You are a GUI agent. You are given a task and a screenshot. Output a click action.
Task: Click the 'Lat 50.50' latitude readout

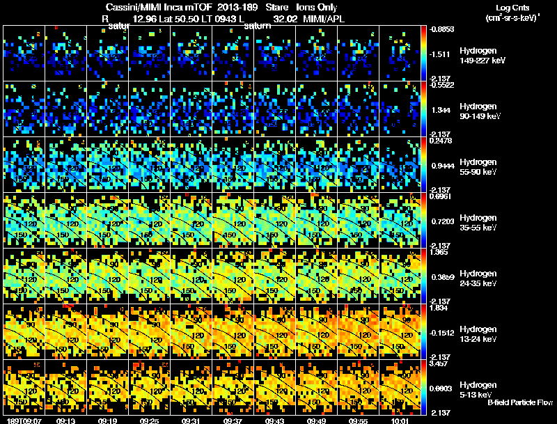(x=179, y=19)
